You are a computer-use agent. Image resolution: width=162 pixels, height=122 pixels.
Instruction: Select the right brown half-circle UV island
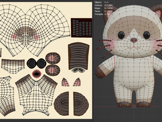[x=81, y=104]
